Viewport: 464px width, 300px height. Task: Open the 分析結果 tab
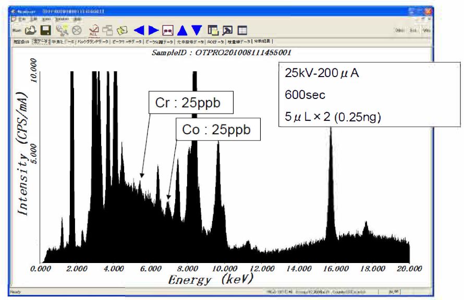coord(262,41)
